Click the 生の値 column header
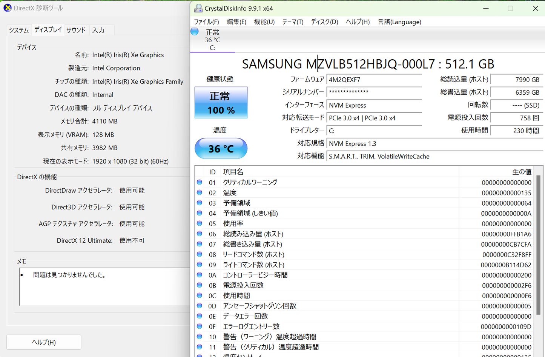 pos(496,172)
